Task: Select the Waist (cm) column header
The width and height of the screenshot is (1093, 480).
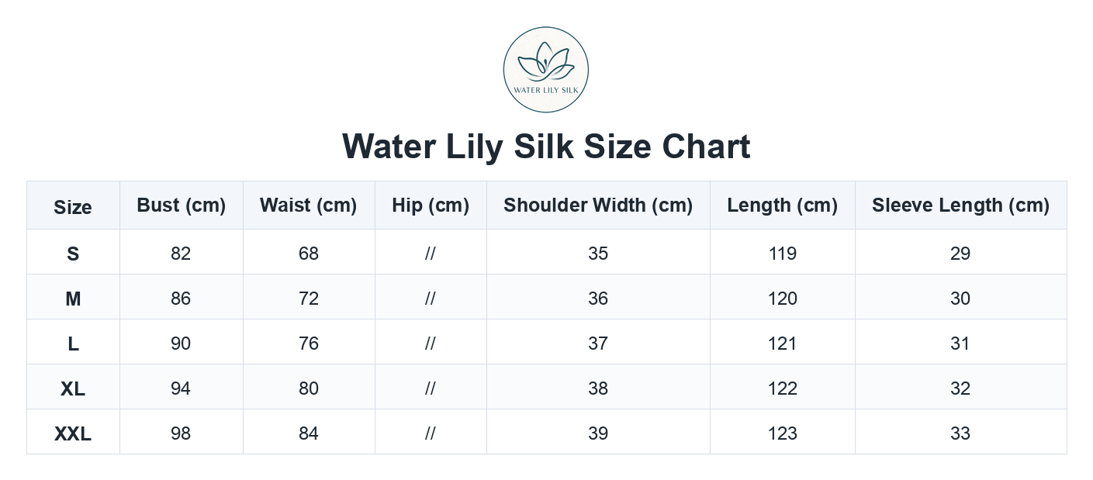Action: pyautogui.click(x=309, y=205)
